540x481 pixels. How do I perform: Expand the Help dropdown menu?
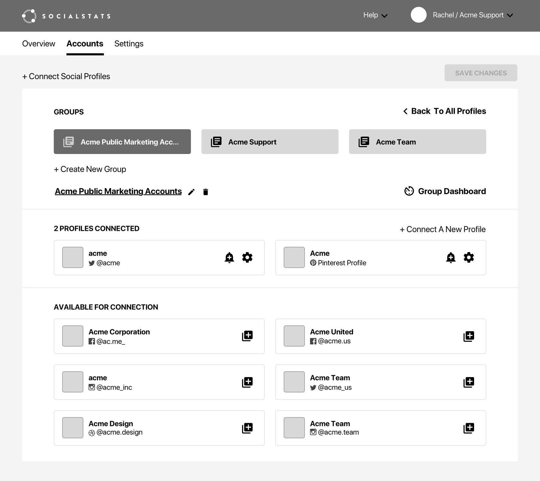(375, 15)
